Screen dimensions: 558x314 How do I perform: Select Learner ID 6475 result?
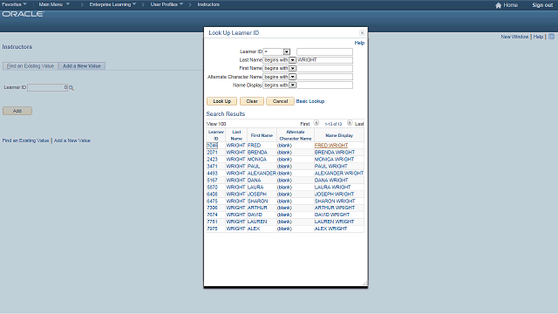click(x=212, y=201)
